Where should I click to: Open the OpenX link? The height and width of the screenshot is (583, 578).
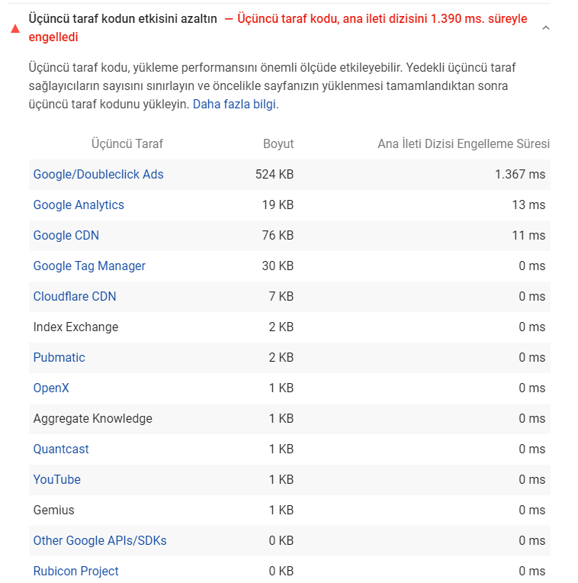51,388
